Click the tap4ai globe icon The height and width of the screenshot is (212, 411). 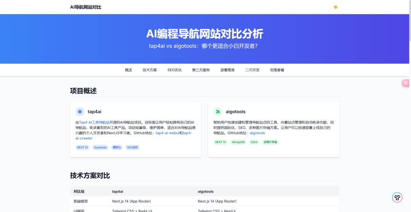[x=80, y=112]
